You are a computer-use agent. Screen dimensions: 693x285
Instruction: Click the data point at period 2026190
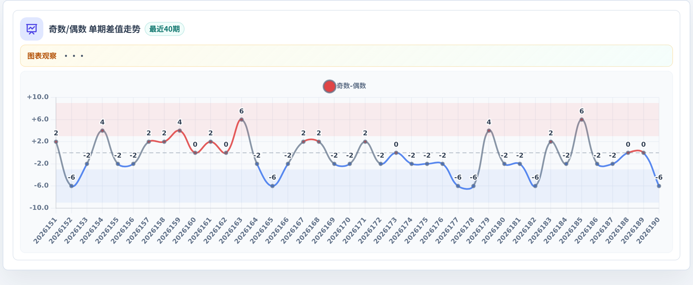click(x=659, y=186)
